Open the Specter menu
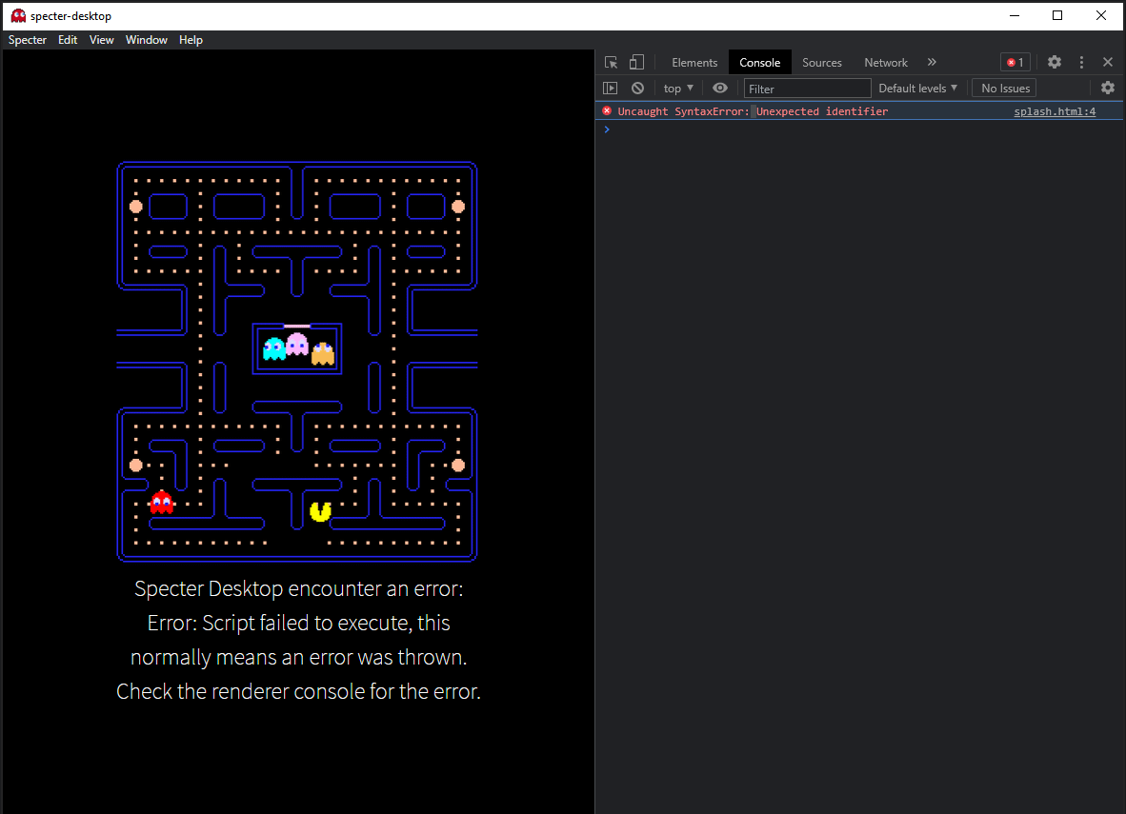The width and height of the screenshot is (1126, 814). point(28,40)
